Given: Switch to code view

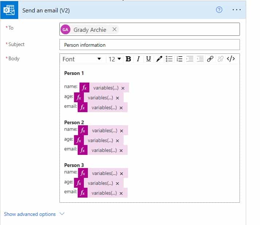Looking at the screenshot, I should click(231, 59).
